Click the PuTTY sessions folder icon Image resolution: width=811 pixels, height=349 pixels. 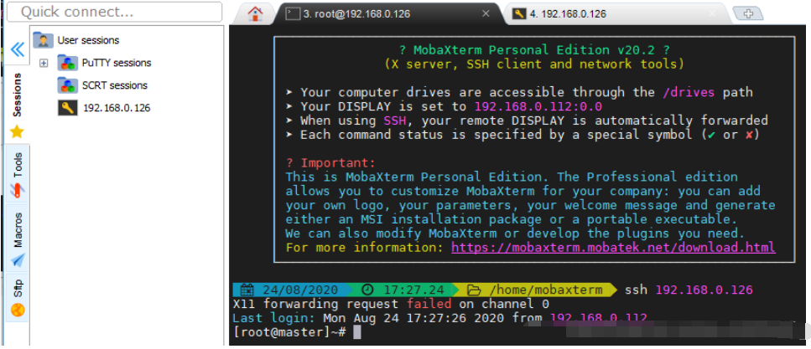pos(68,63)
